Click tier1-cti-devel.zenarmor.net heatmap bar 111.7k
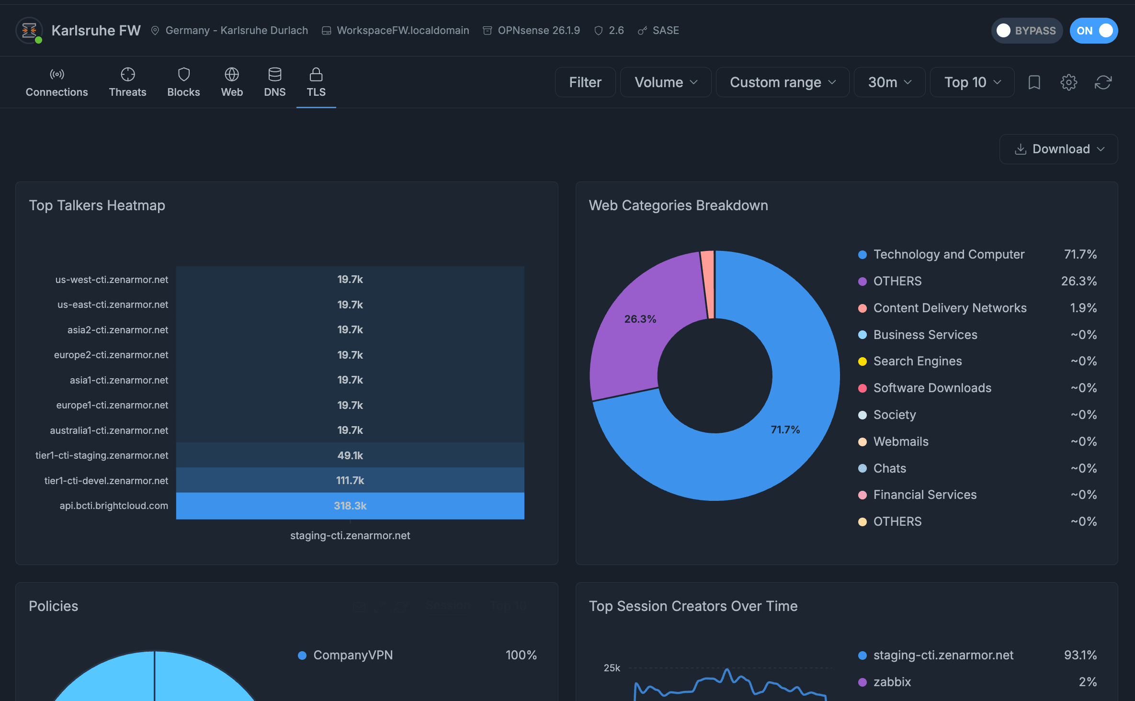This screenshot has width=1135, height=701. click(350, 480)
